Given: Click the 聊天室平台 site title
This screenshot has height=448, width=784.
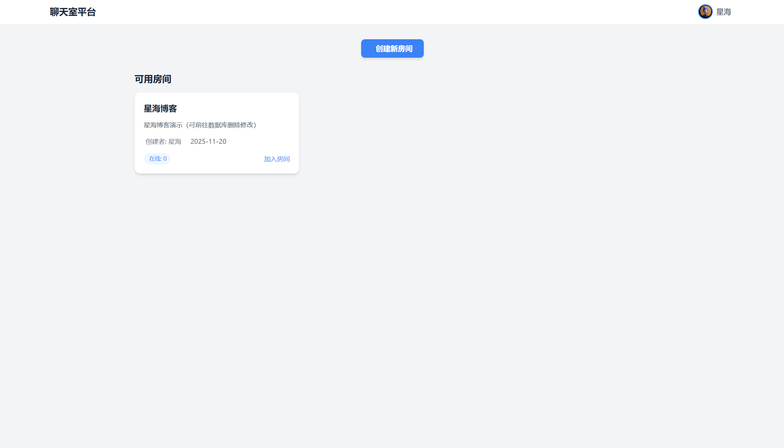Looking at the screenshot, I should tap(73, 12).
